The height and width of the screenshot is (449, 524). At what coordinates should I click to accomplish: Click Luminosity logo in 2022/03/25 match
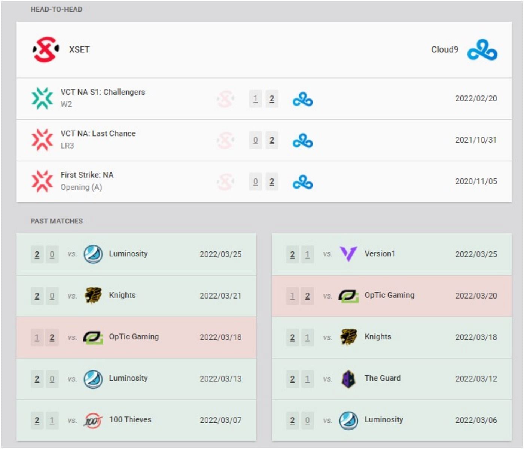(93, 254)
